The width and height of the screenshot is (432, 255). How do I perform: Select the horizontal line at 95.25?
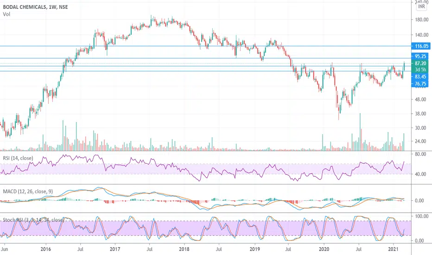click(x=205, y=58)
